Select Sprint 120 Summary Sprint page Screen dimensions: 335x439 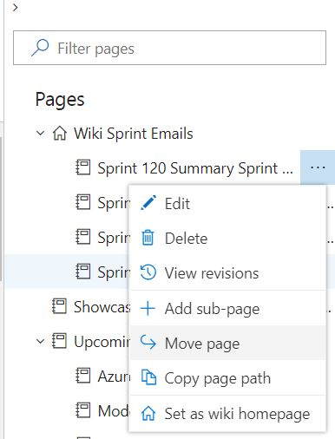pos(195,168)
